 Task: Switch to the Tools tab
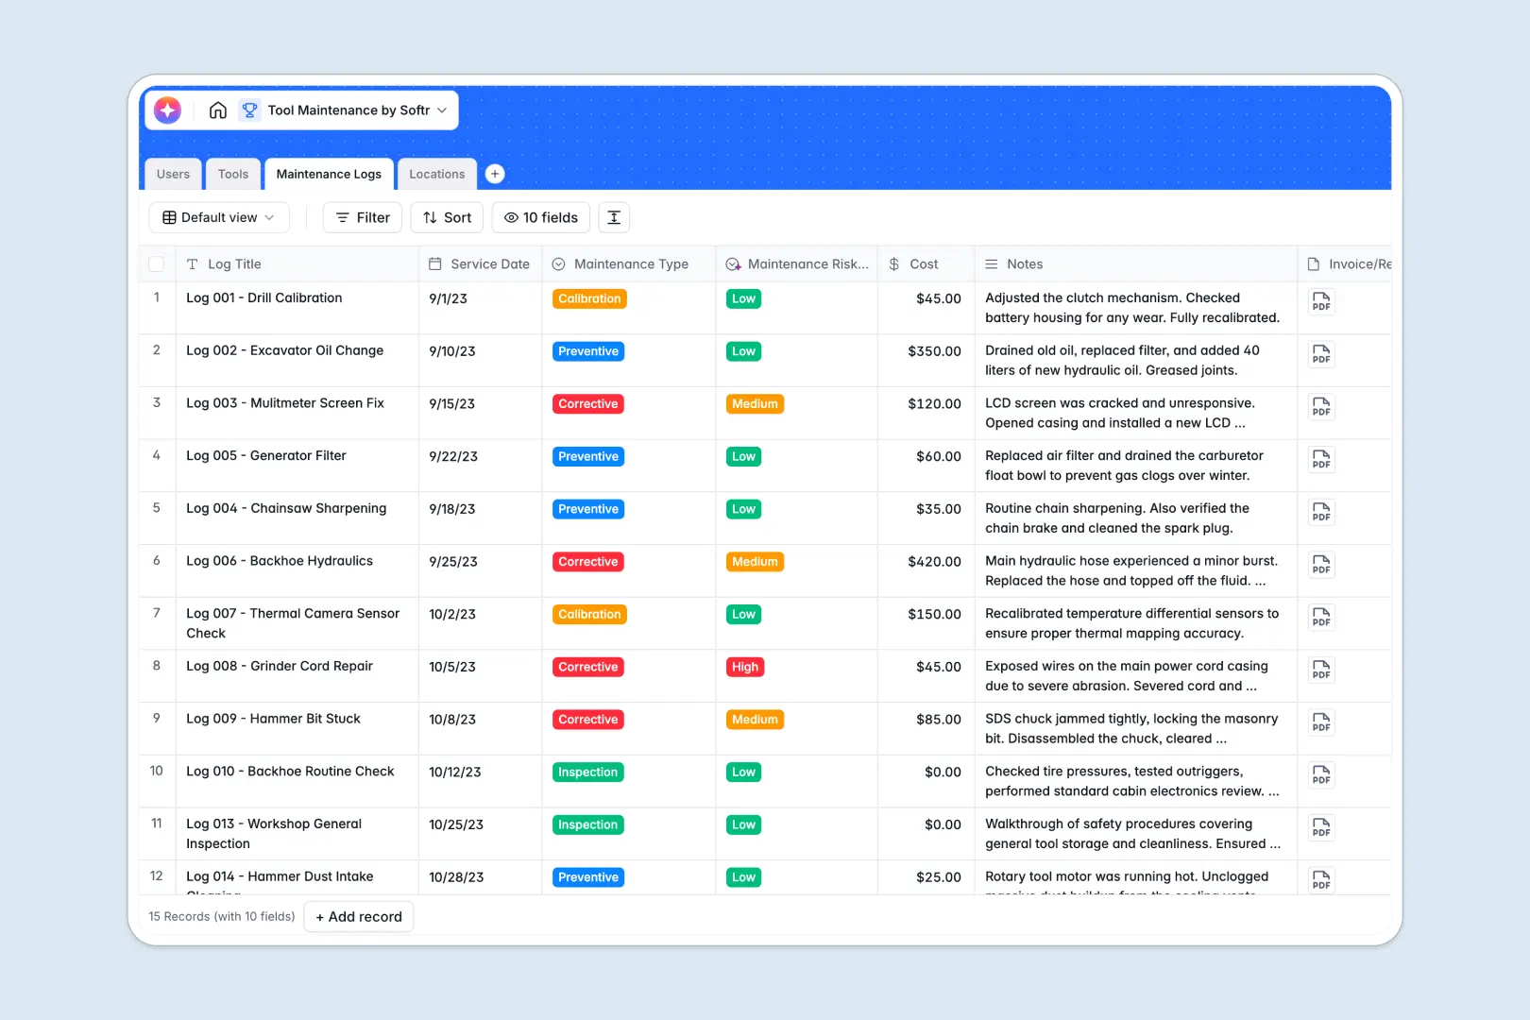pyautogui.click(x=233, y=174)
